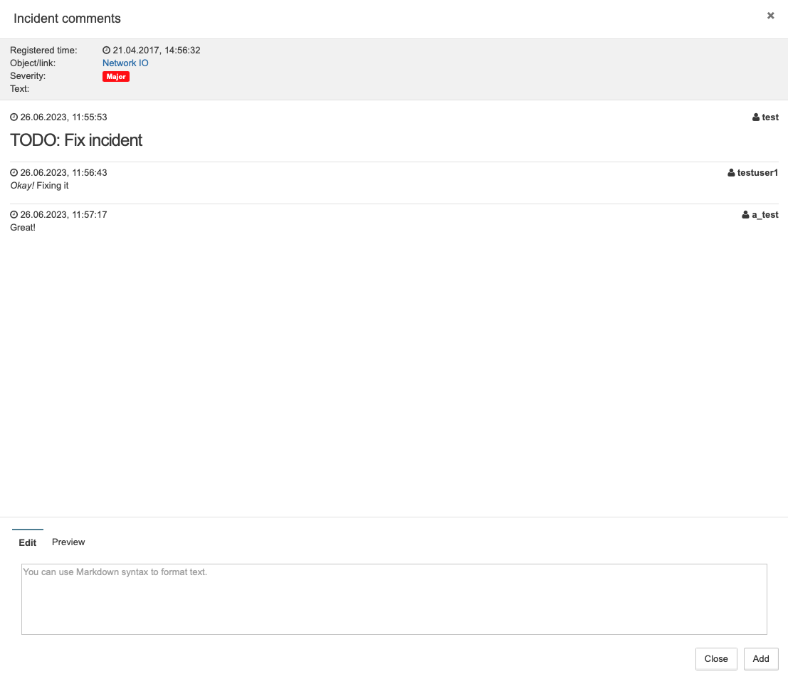Screen dimensions: 788x679
Task: Click the user icon next to a_test
Action: click(x=746, y=215)
